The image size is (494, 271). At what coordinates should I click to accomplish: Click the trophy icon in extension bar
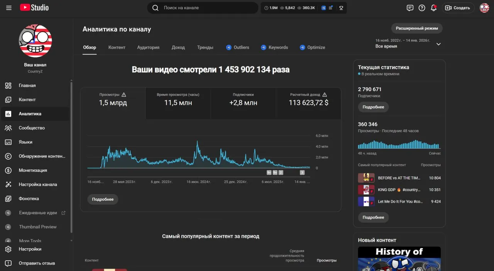341,8
